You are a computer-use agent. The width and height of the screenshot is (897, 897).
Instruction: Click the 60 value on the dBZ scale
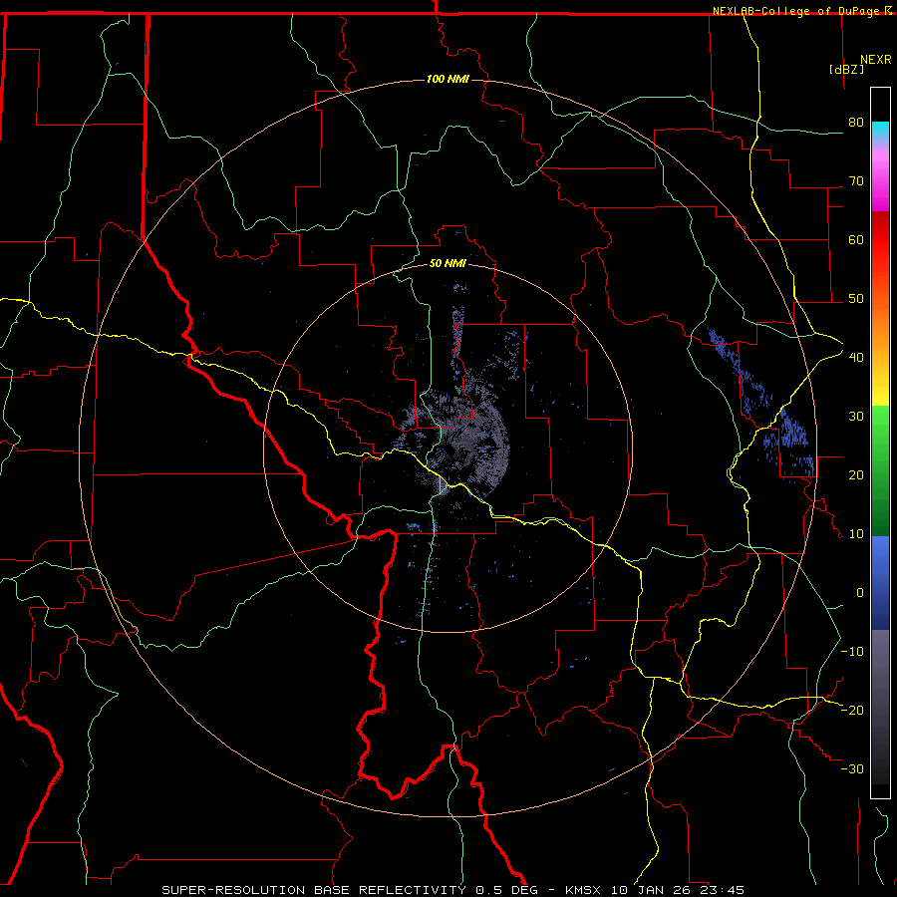point(856,239)
